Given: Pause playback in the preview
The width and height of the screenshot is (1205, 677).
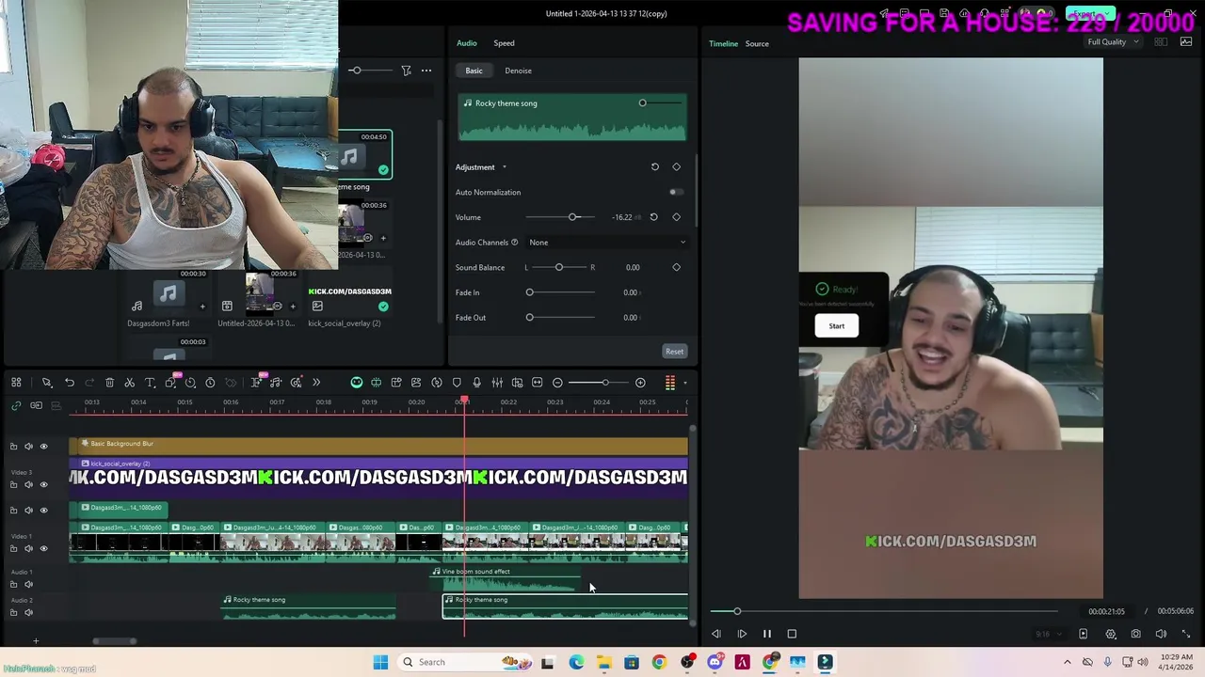Looking at the screenshot, I should coord(766,635).
